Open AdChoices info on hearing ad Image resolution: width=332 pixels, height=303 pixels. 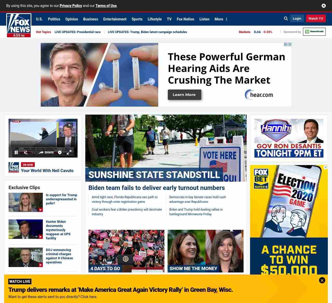coord(286,45)
